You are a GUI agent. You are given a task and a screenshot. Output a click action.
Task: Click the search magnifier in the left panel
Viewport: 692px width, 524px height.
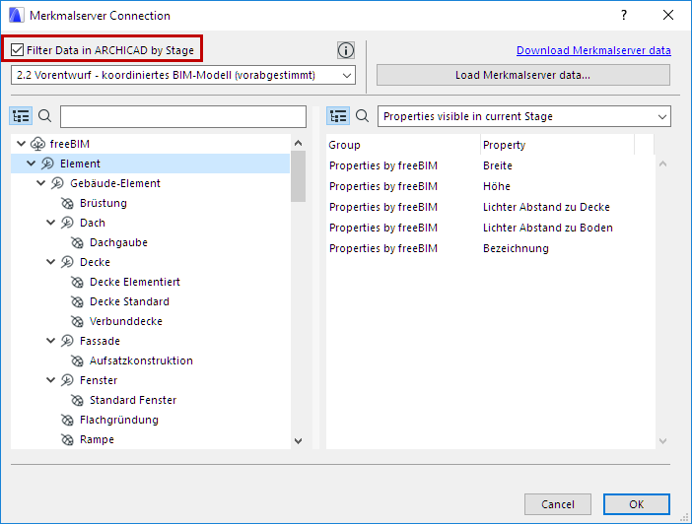[x=45, y=116]
